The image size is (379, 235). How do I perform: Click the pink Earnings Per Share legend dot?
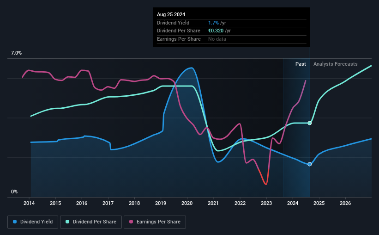pyautogui.click(x=131, y=222)
